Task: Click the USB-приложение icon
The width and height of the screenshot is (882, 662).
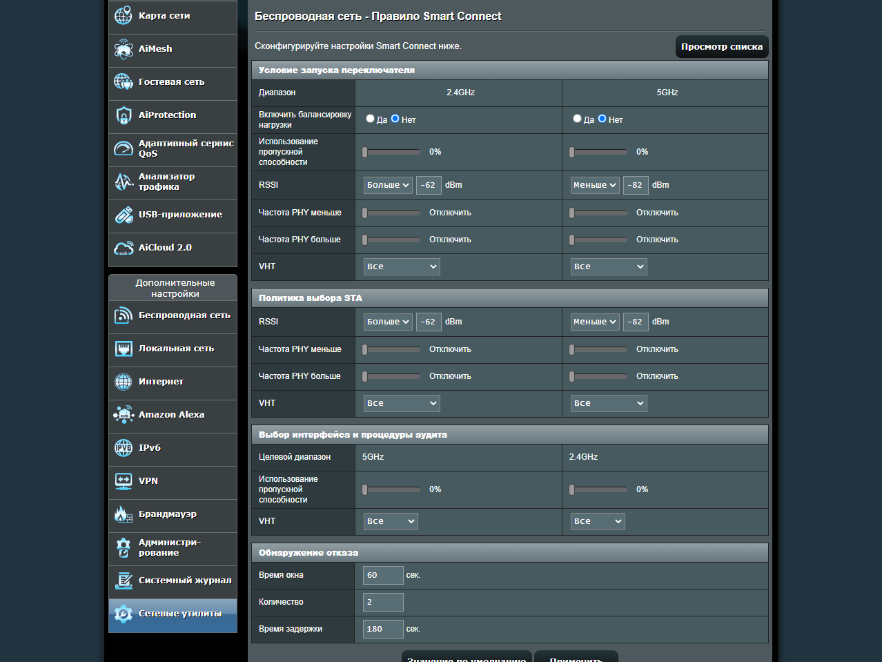Action: tap(124, 214)
